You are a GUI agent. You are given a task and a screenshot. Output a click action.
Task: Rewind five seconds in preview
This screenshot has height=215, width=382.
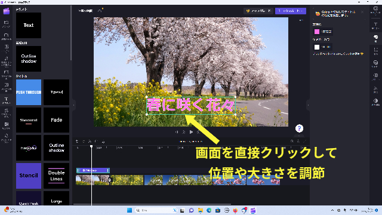184,132
